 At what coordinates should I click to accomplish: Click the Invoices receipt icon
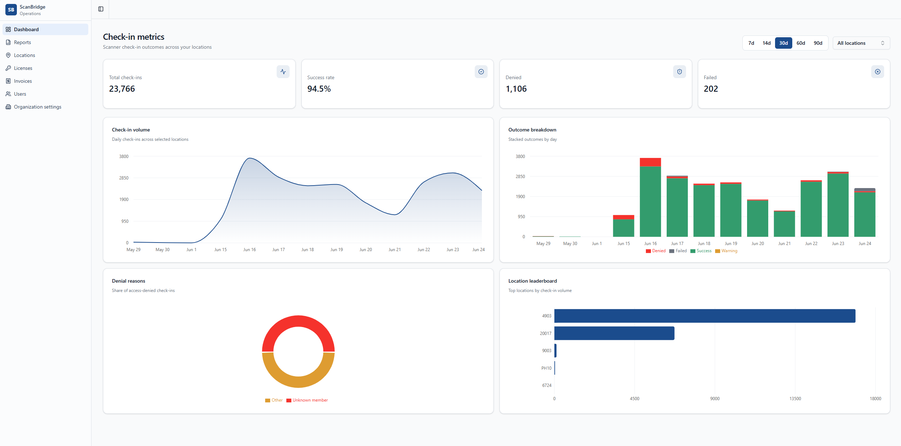(8, 81)
